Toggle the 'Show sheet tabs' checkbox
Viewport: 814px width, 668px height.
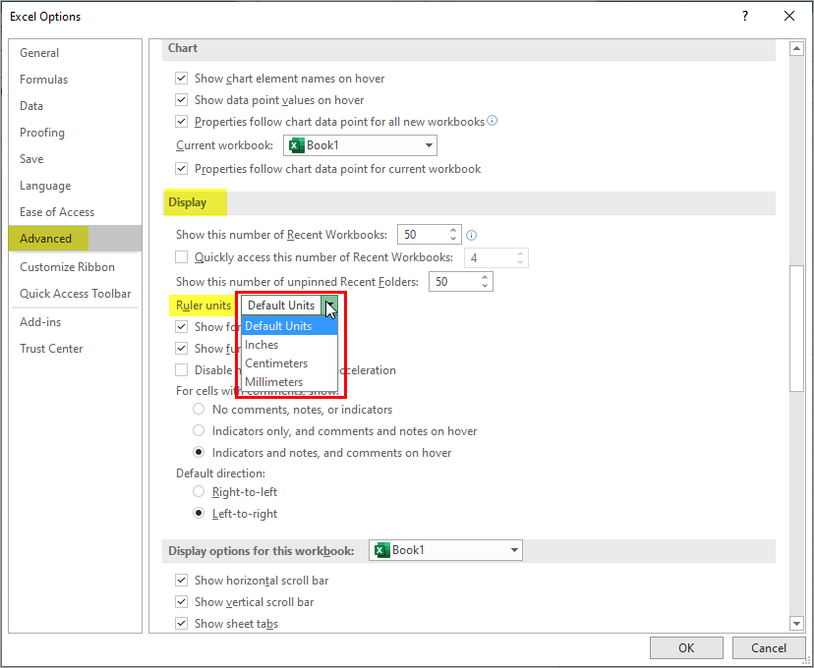click(181, 624)
